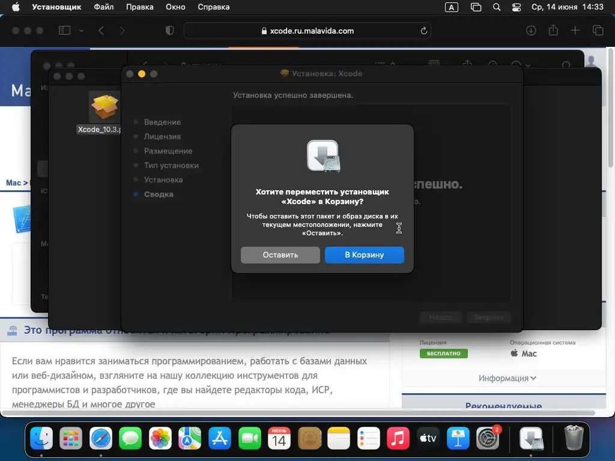Expand the Safari sidebar dropdown chevron
This screenshot has height=461, width=615.
click(81, 31)
